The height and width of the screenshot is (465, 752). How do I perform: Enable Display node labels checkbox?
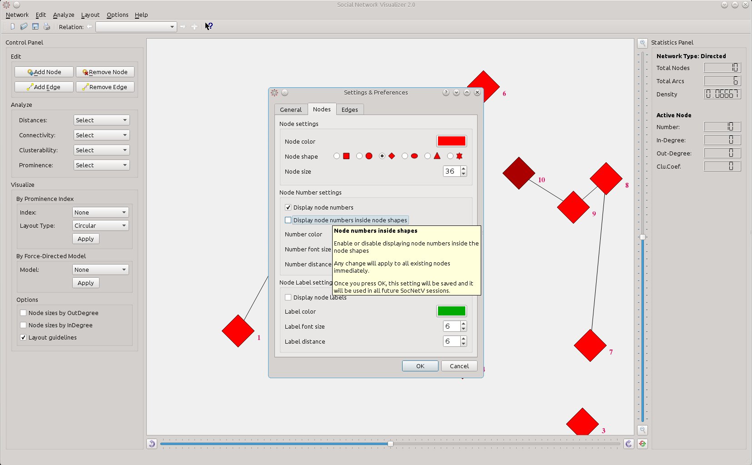(x=288, y=297)
